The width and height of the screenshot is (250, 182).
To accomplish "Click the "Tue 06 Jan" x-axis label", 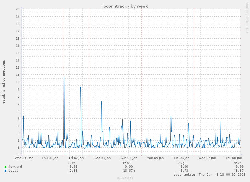I will pyautogui.click(x=181, y=158).
